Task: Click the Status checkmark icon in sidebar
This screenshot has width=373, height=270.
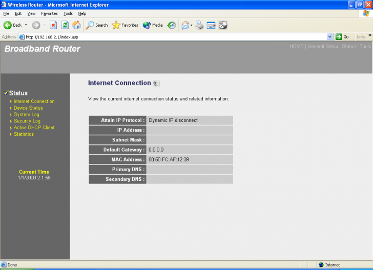Action: [x=6, y=93]
